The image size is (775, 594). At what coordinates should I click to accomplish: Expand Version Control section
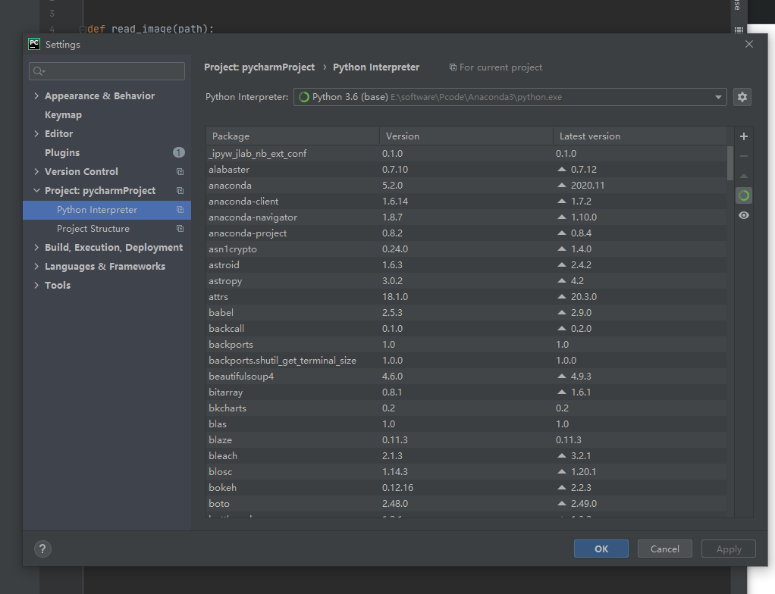click(36, 172)
